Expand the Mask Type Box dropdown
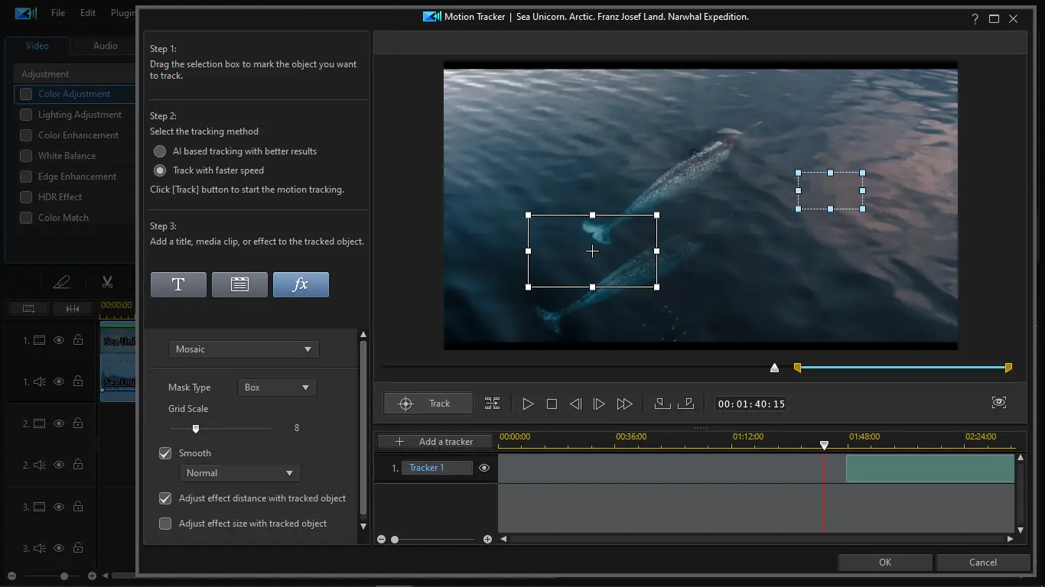This screenshot has height=587, width=1045. coord(277,388)
